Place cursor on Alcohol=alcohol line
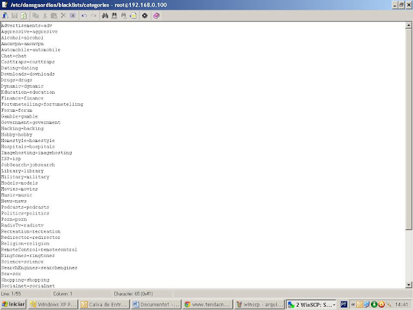 (22, 37)
